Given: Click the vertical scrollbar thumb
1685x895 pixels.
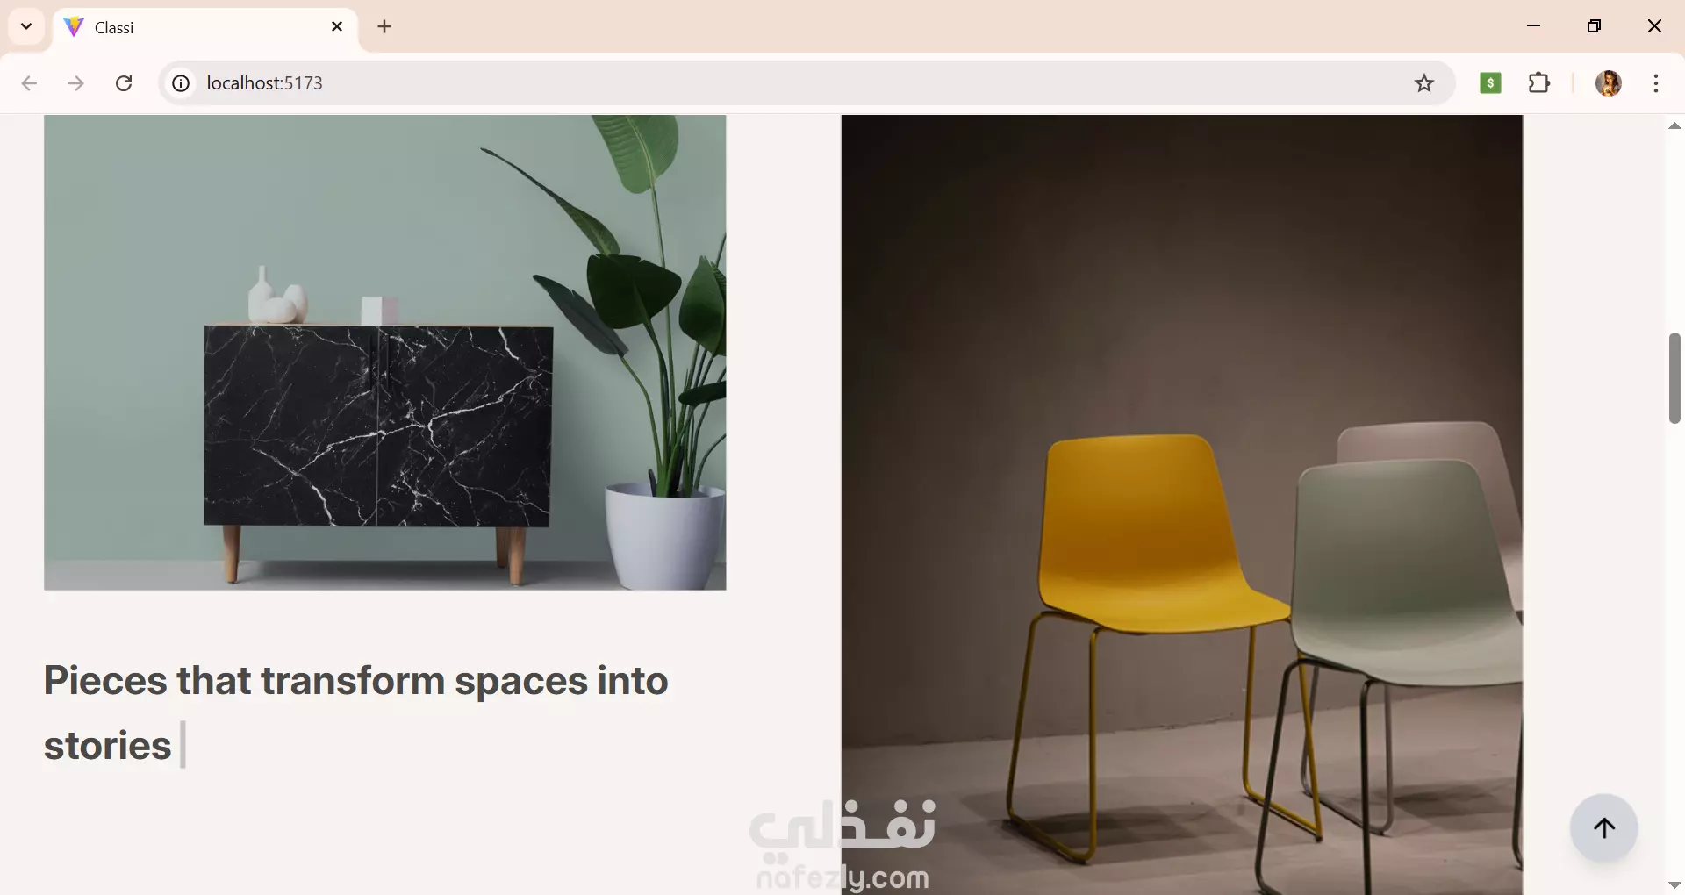Looking at the screenshot, I should pos(1674,378).
